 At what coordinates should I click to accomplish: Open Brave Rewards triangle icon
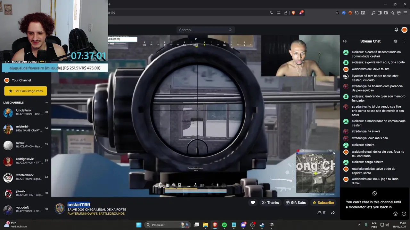[x=301, y=13]
